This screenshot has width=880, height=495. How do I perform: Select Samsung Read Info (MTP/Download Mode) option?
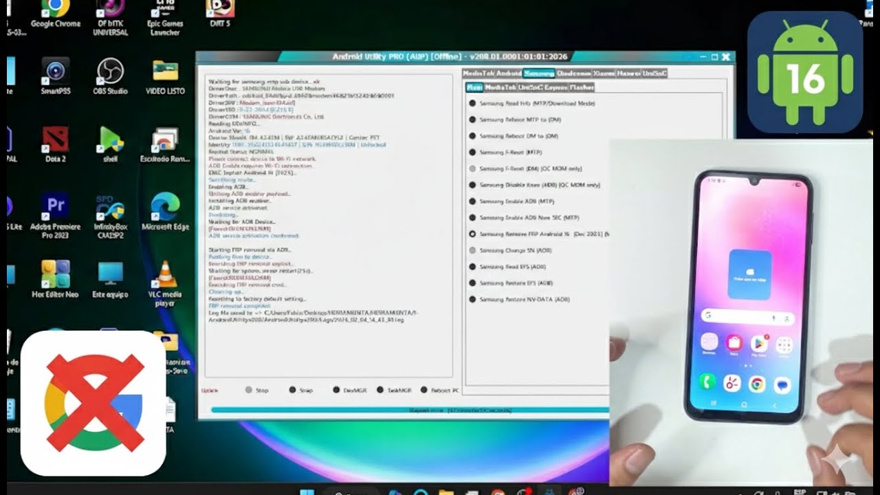pos(531,103)
